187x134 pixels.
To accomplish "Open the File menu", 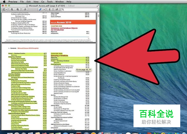I will [22, 2].
